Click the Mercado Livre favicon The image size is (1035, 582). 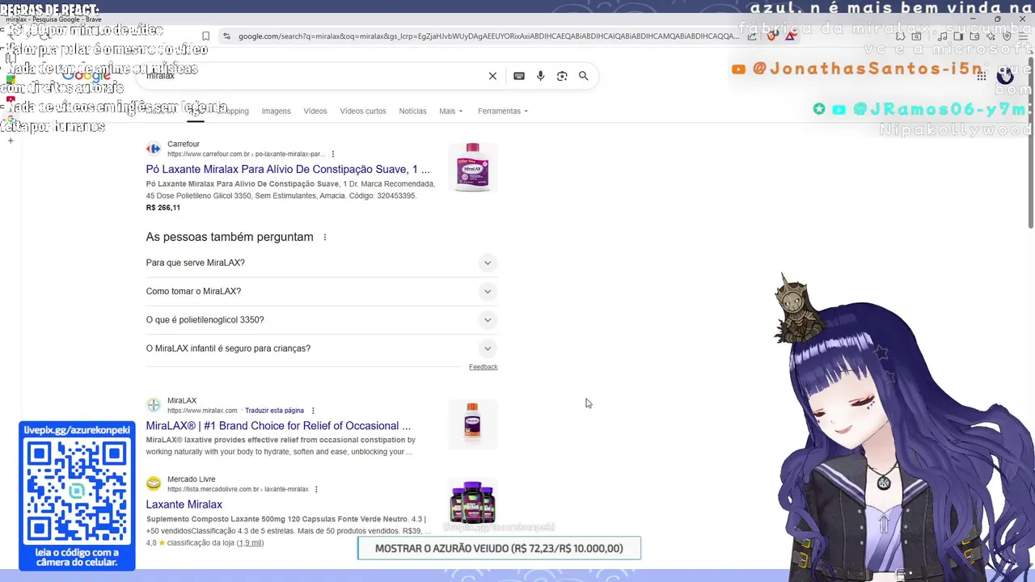click(154, 483)
